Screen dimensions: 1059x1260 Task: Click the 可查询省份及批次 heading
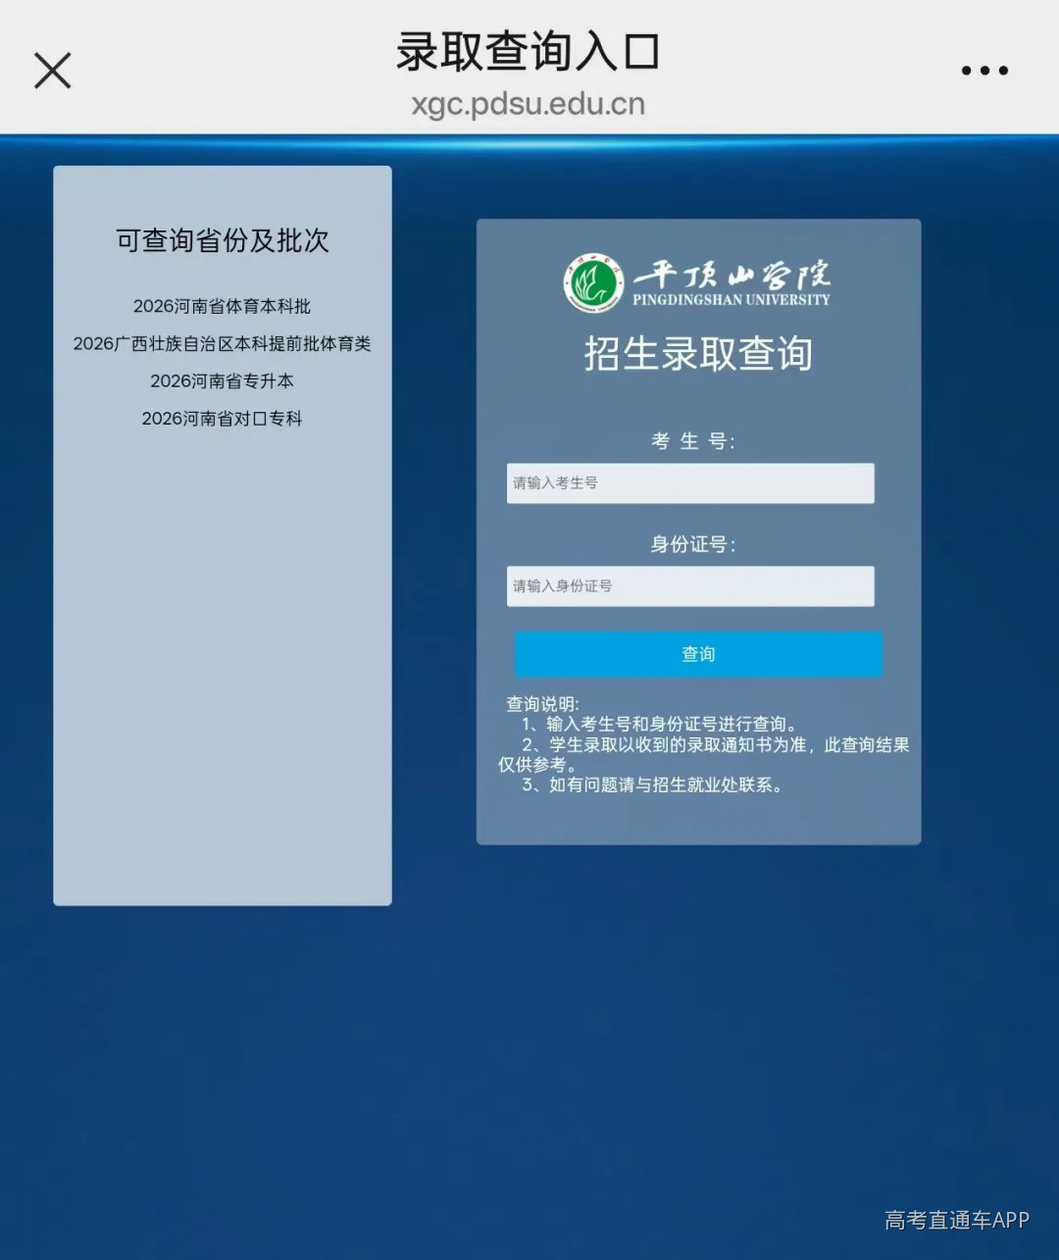pyautogui.click(x=223, y=240)
